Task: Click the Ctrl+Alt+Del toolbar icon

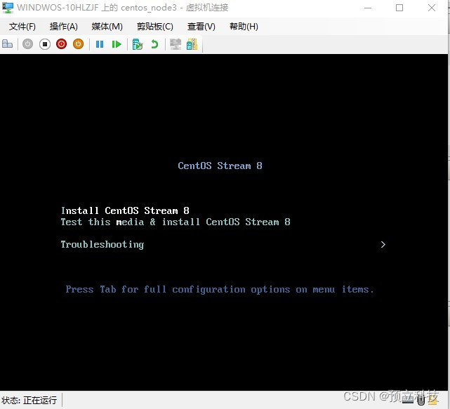Action: (7, 44)
